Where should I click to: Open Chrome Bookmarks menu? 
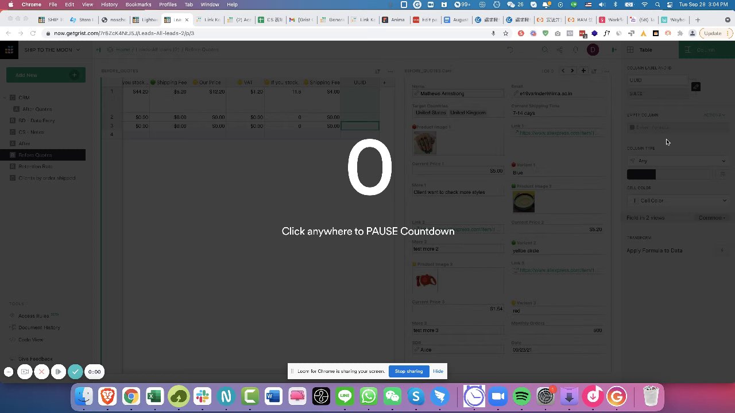click(138, 5)
